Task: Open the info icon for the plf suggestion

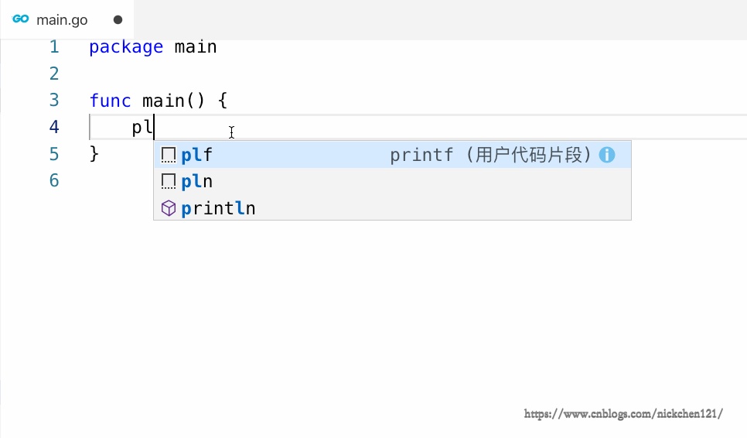Action: pos(607,156)
